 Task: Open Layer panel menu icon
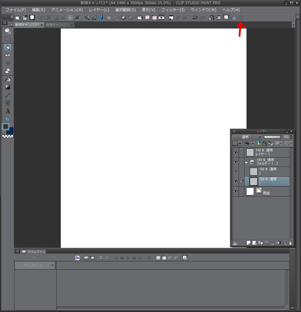234,131
